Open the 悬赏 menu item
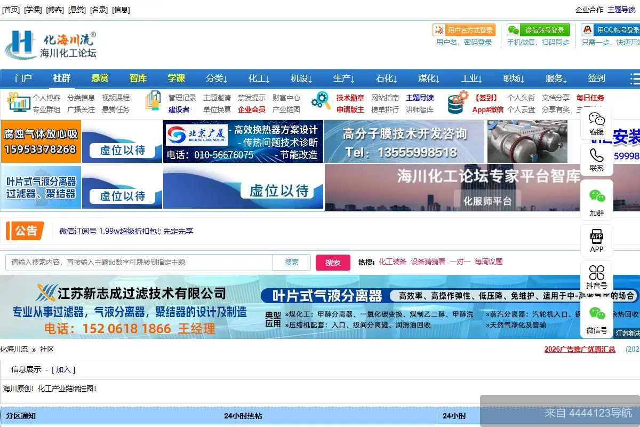640x427 pixels. point(100,78)
